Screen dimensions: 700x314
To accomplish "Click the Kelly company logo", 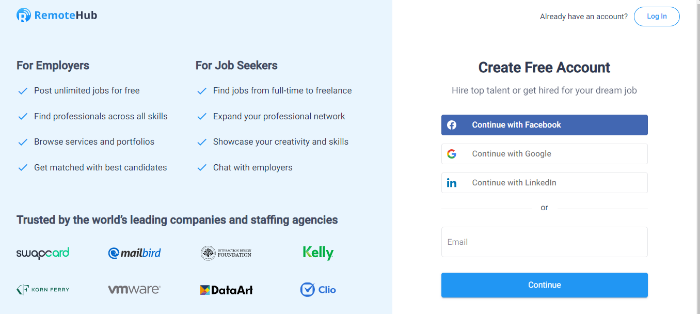I will point(318,253).
